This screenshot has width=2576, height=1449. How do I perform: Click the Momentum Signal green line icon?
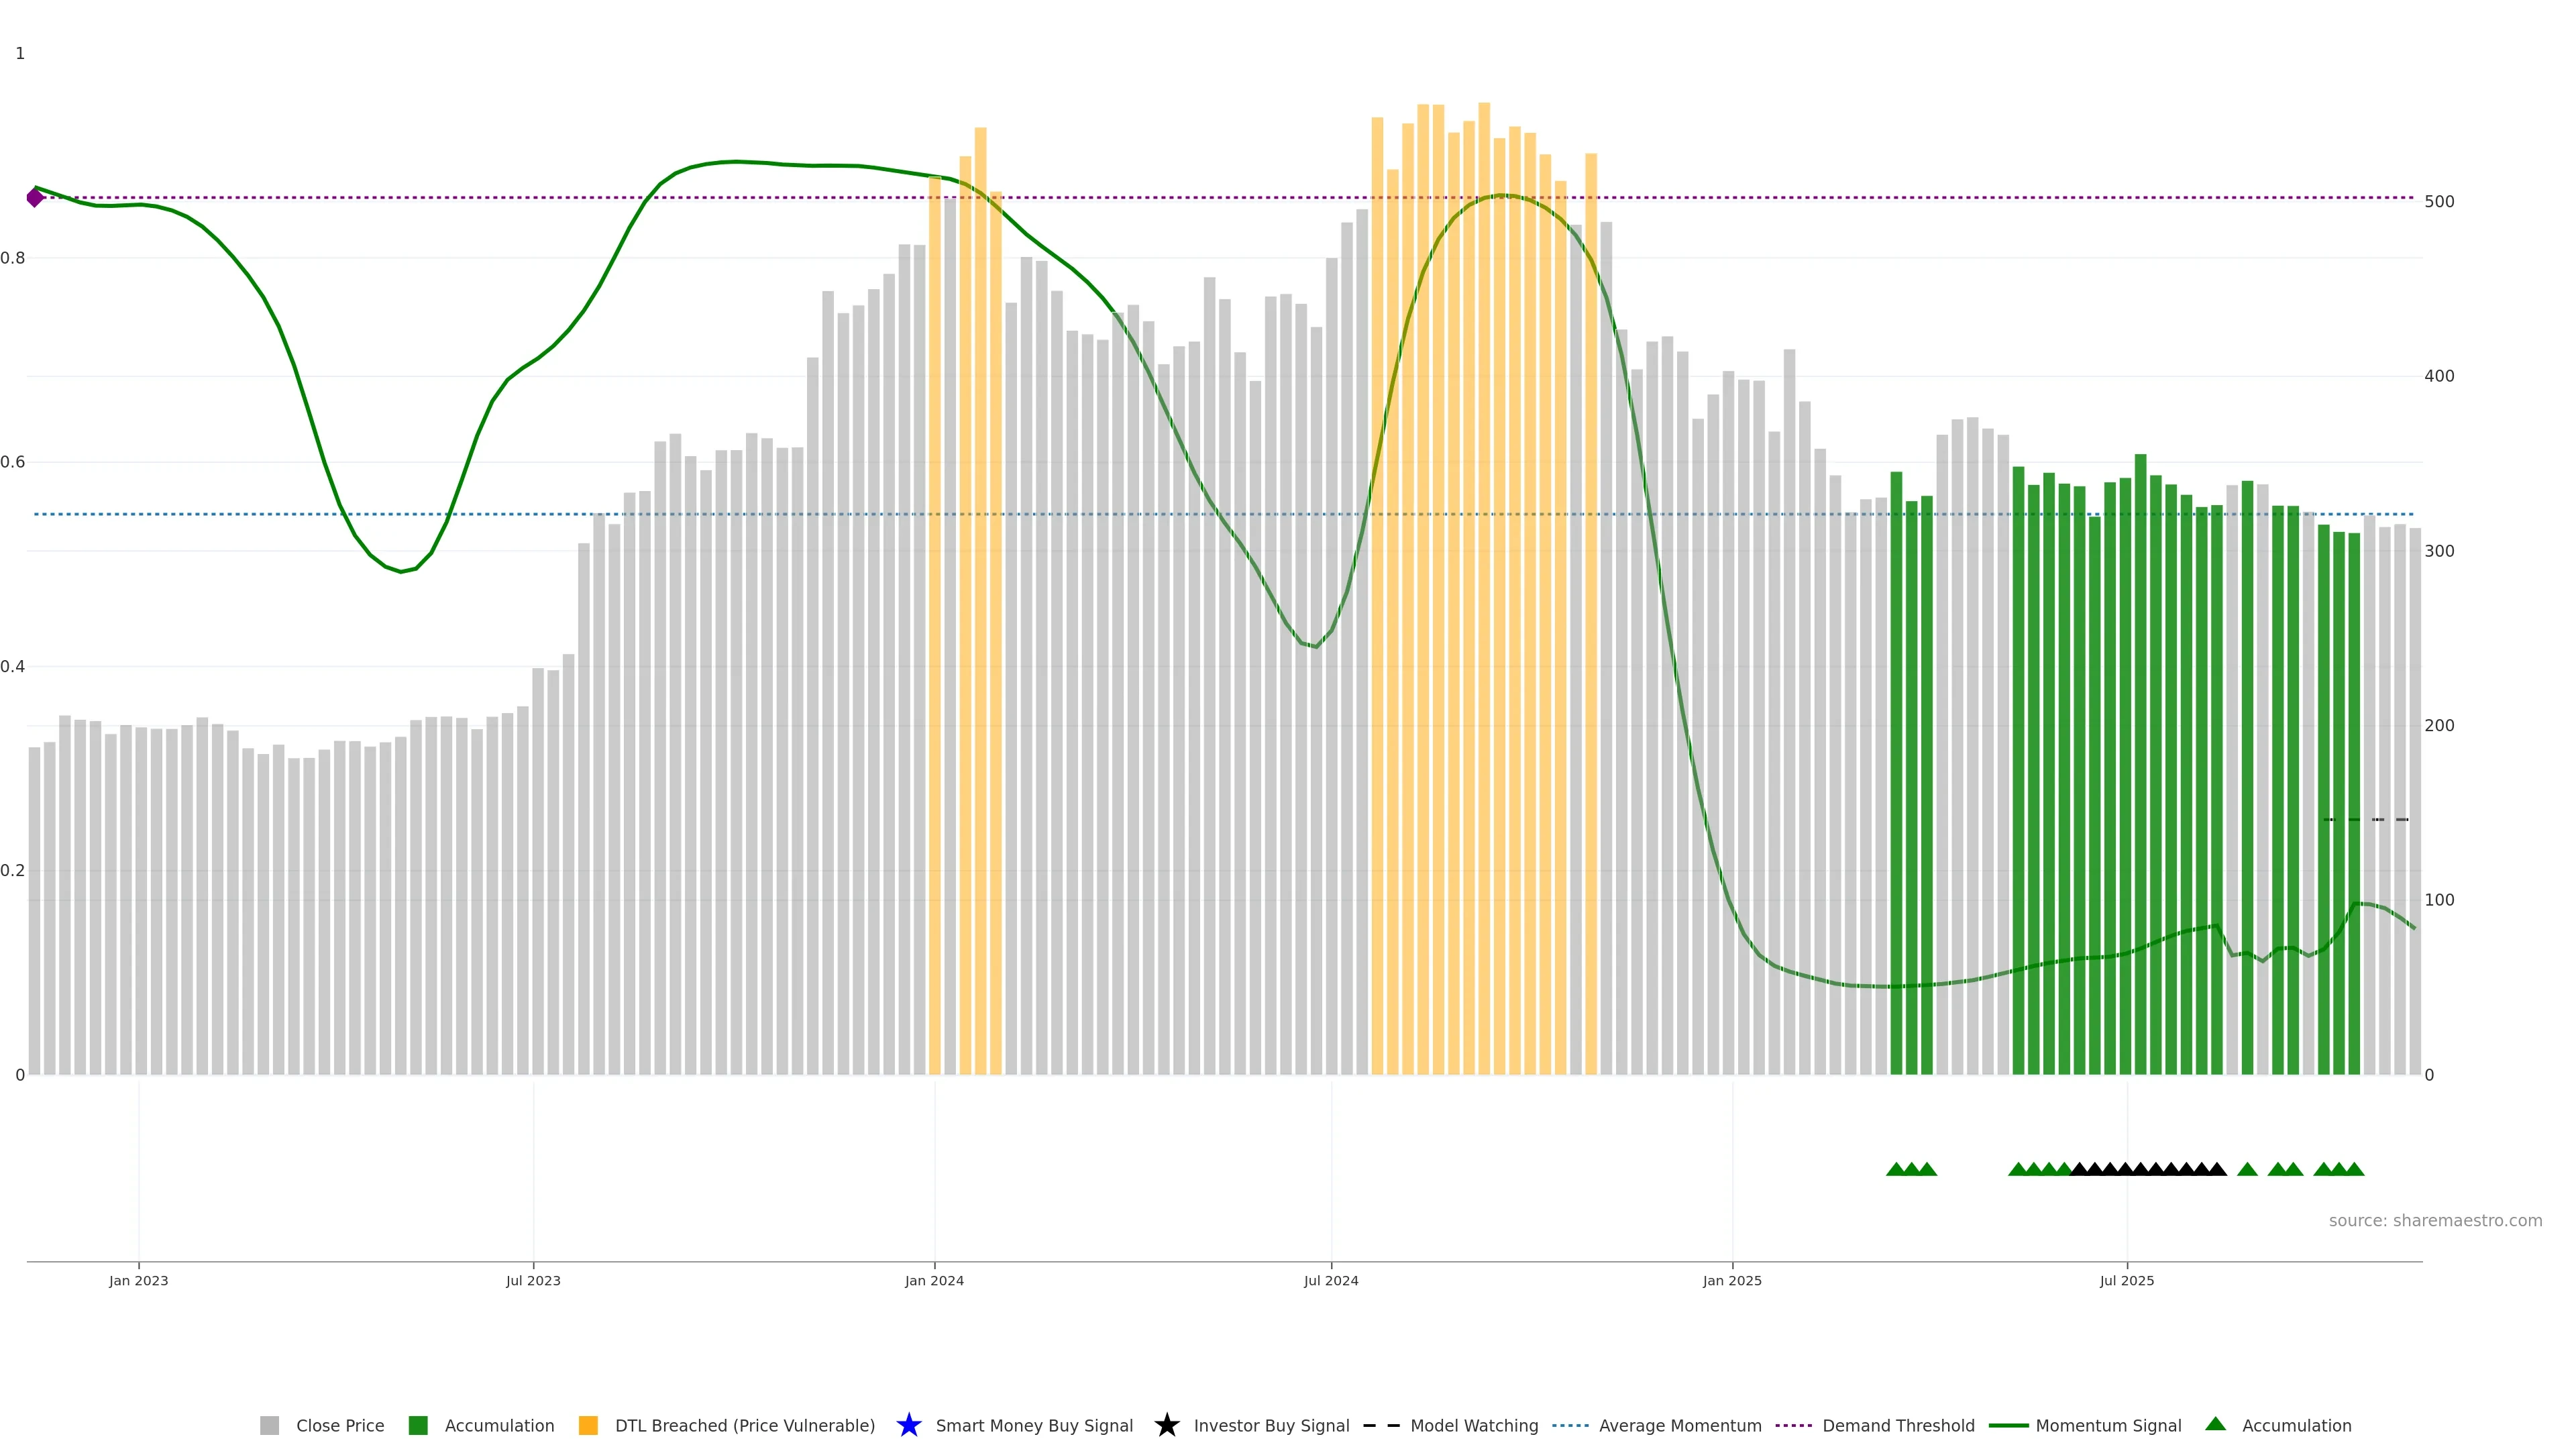tap(2008, 1425)
